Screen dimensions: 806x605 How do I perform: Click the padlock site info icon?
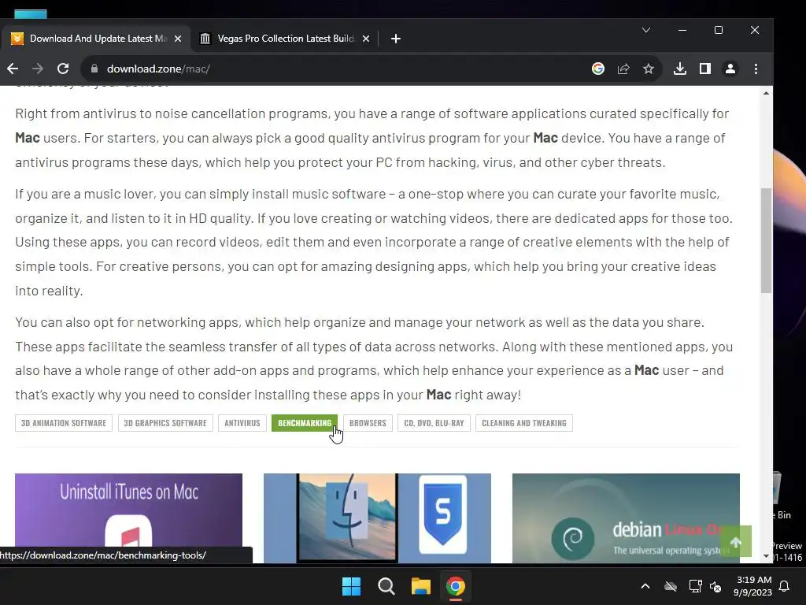pos(94,69)
